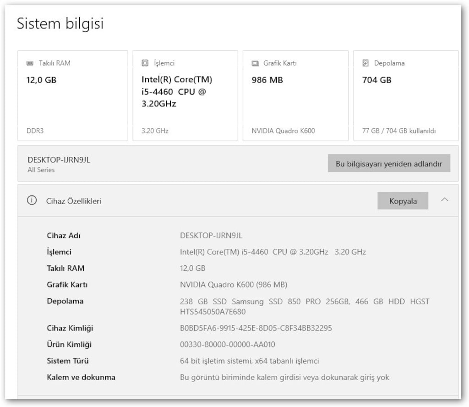
Task: Click 77 GB / 704 GB kullanıldı text
Action: (399, 131)
